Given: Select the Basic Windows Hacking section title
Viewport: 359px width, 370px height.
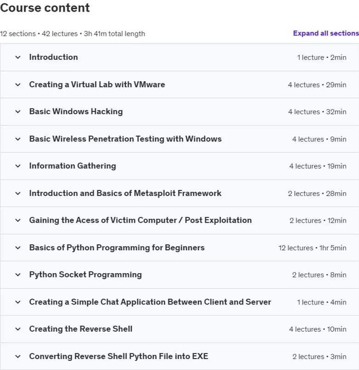Looking at the screenshot, I should [76, 112].
